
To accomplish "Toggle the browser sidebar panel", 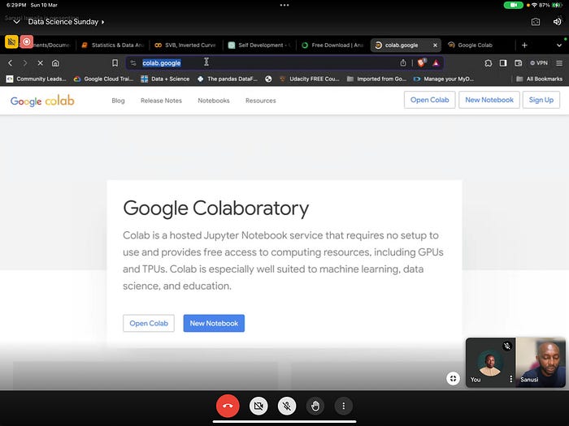I will (503, 63).
